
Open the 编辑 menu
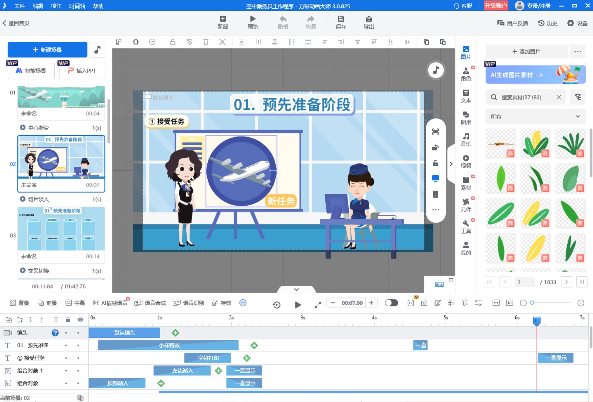coord(38,6)
